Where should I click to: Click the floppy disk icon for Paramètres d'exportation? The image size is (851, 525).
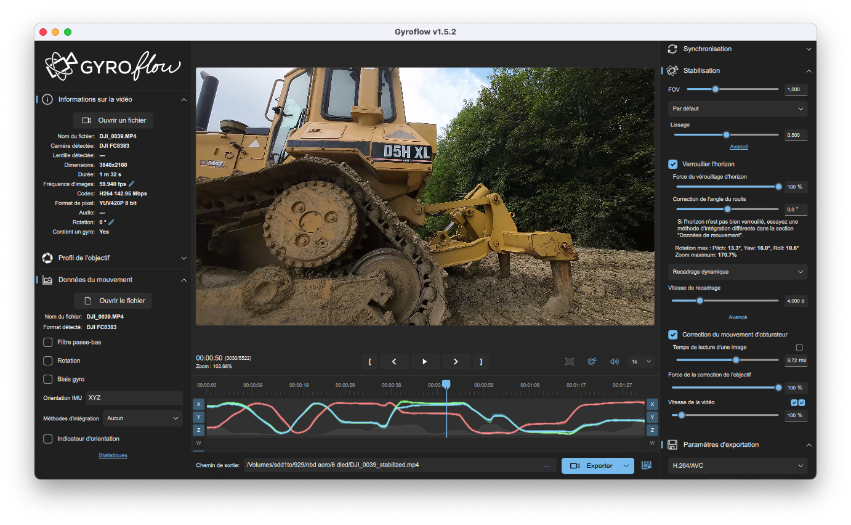click(672, 445)
